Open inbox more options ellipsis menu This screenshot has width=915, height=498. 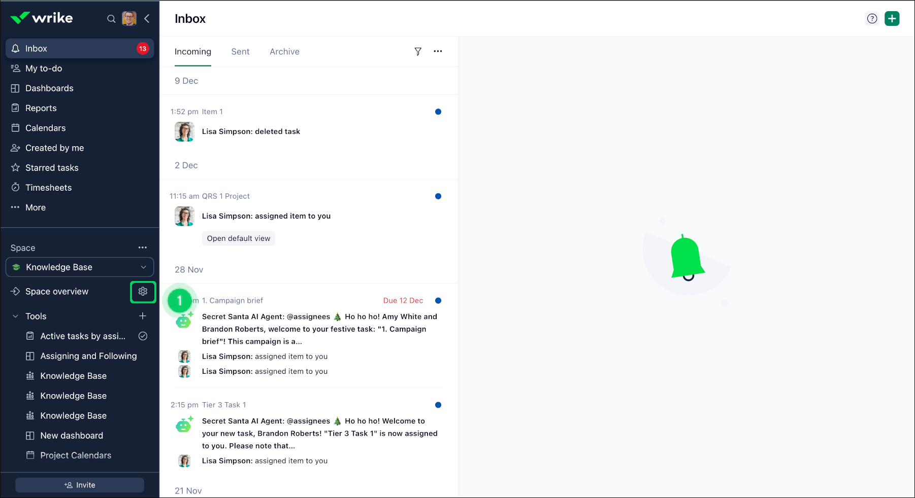point(438,51)
